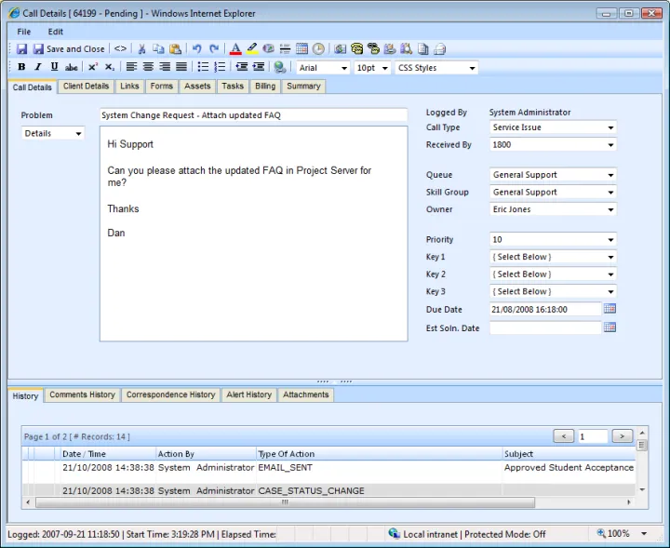Click the Save floppy disk icon
The width and height of the screenshot is (670, 548).
tap(21, 48)
